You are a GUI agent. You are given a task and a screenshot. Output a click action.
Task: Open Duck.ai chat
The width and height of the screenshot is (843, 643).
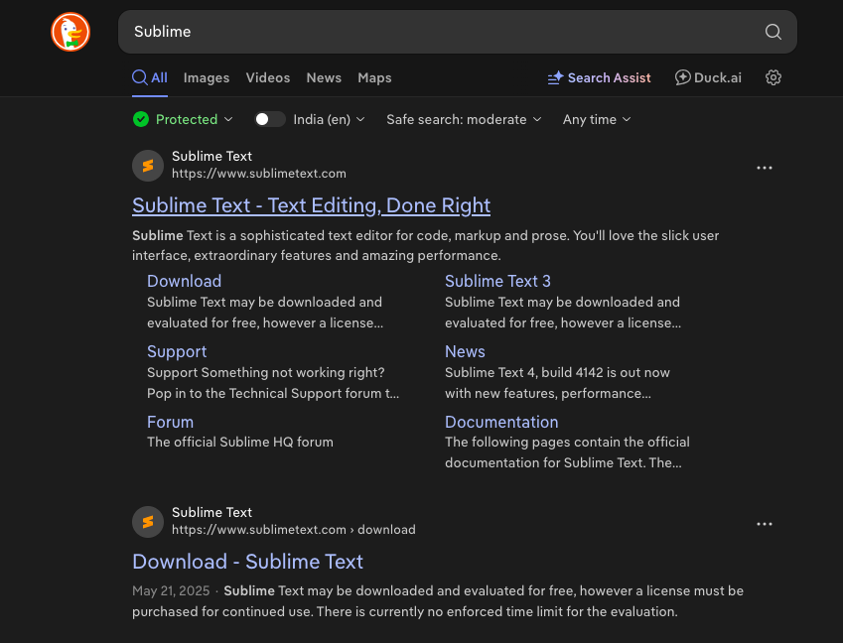coord(708,77)
